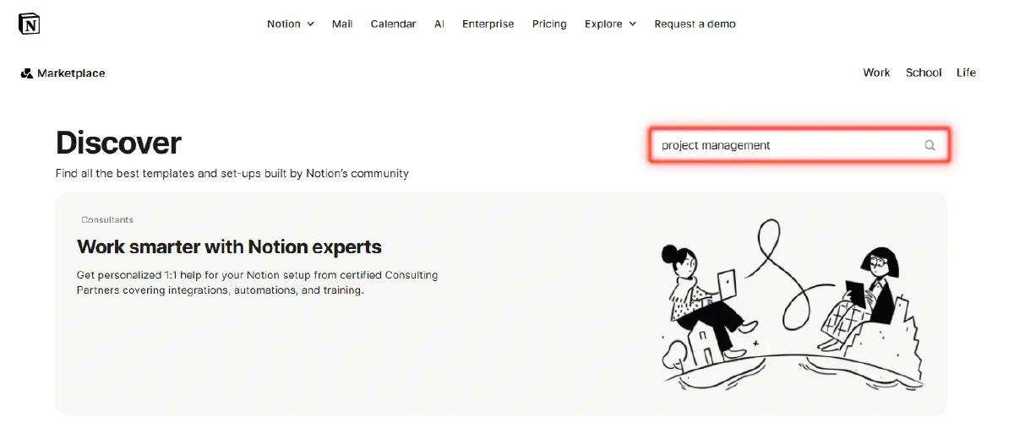Screen dimensions: 1014x433
Task: Open the Pricing page
Action: coord(549,24)
